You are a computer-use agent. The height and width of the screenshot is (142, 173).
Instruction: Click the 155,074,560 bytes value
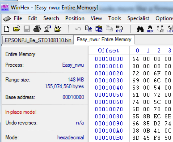[64, 86]
